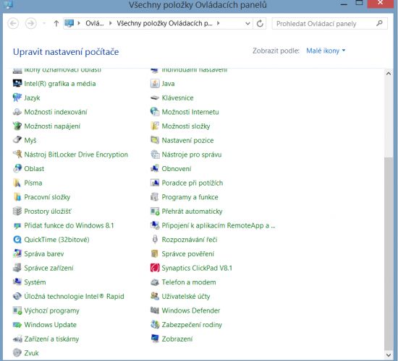Click the Windows Defender icon

pyautogui.click(x=155, y=310)
